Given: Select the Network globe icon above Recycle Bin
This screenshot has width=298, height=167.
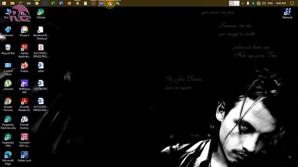Looking at the screenshot, I should coord(8,32).
